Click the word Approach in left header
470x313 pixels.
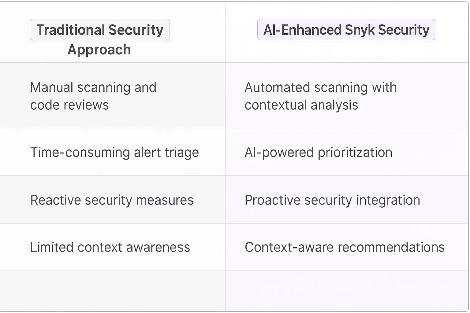pos(99,50)
